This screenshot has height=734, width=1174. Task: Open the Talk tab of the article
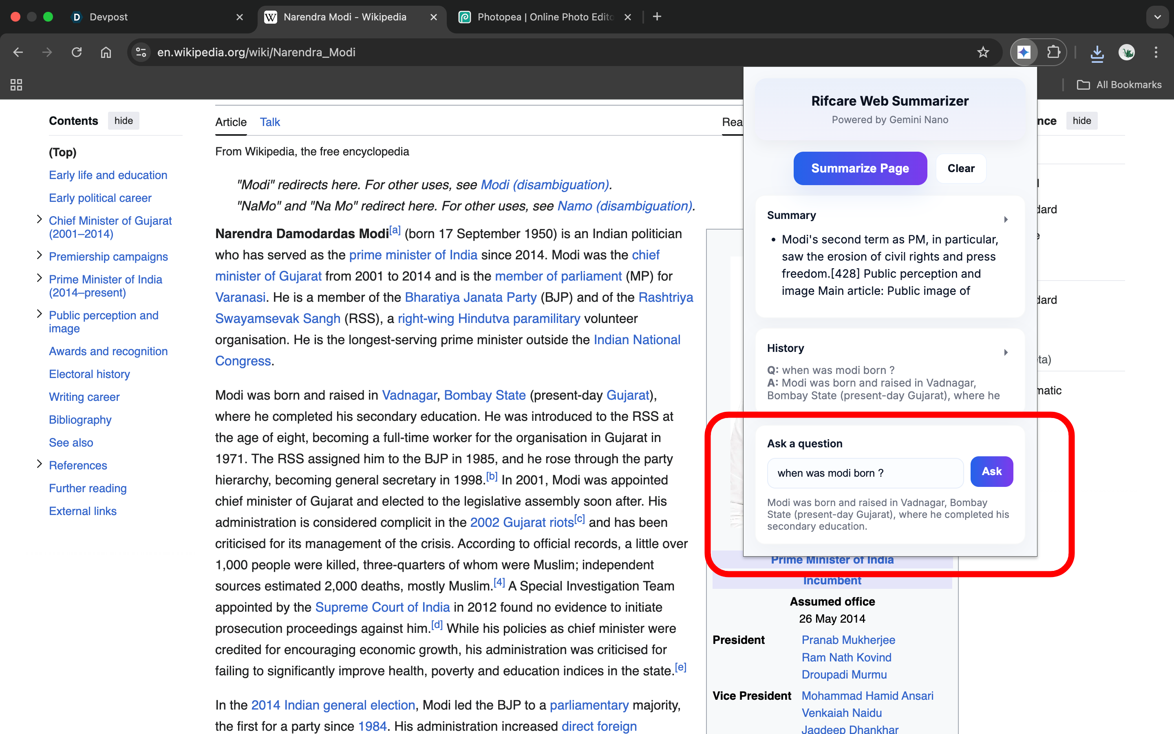pyautogui.click(x=270, y=122)
